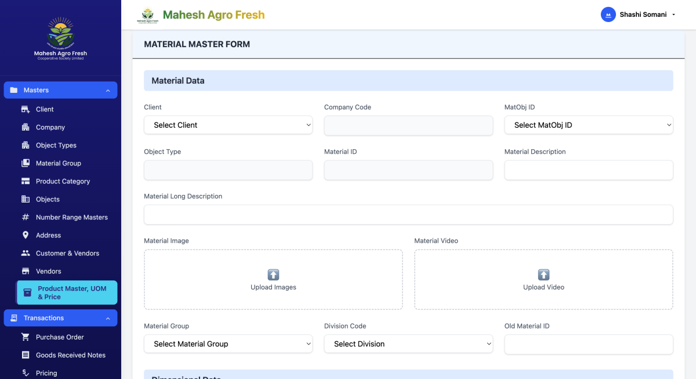Click the upload arrow icon for Material Image
The width and height of the screenshot is (696, 379).
[x=273, y=275]
